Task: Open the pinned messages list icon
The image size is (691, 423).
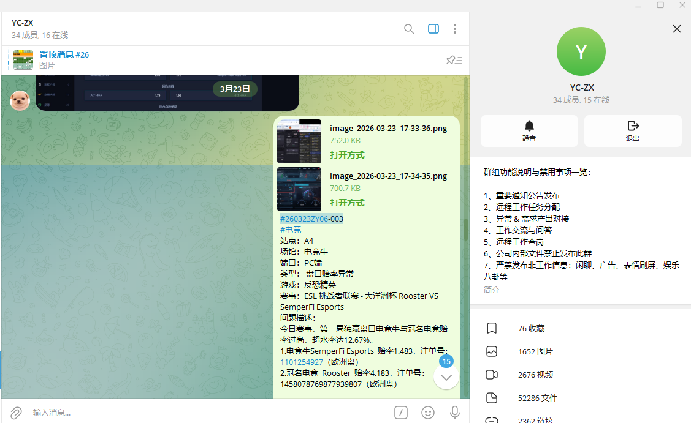Action: click(x=454, y=61)
